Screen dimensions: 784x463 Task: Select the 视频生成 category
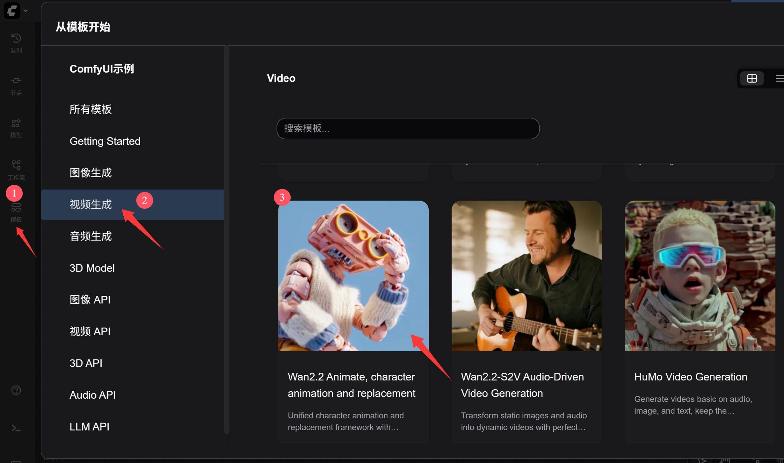click(x=90, y=205)
